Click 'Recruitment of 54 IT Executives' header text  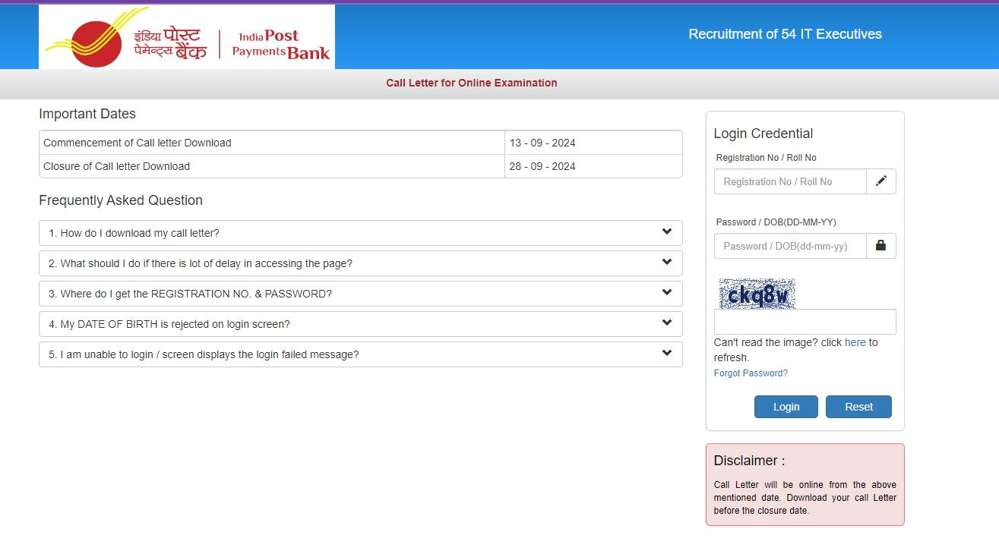click(x=785, y=34)
